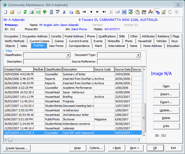
Task: Click the greyed Save floppy disk icon
Action: click(x=19, y=12)
